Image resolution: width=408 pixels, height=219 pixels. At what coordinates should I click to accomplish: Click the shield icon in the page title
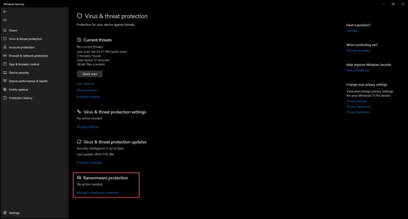[x=80, y=16]
